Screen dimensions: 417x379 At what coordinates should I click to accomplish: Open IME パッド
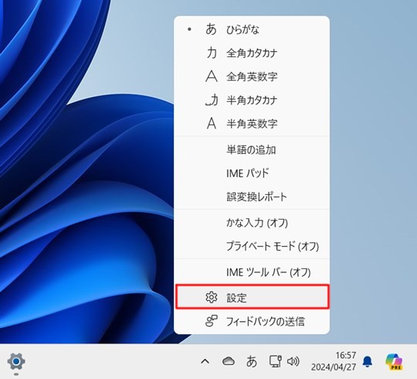pos(252,173)
